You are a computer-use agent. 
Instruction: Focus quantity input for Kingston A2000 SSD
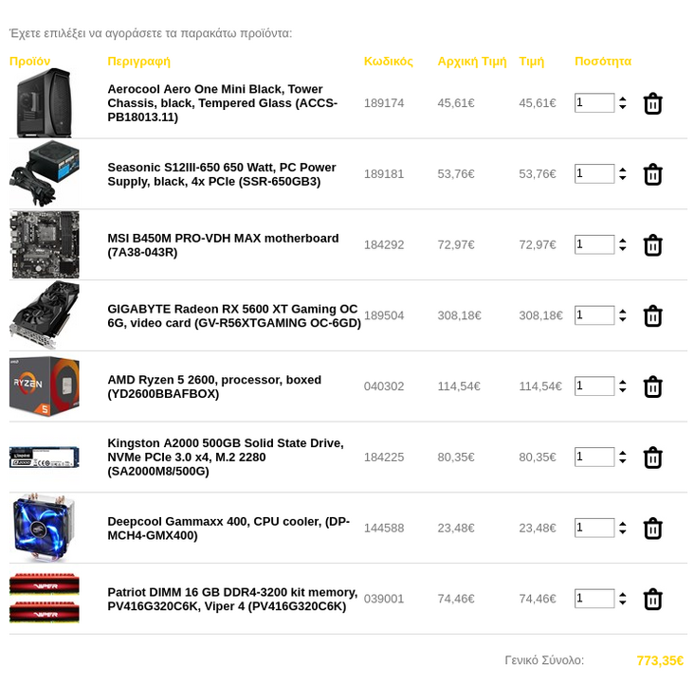594,457
